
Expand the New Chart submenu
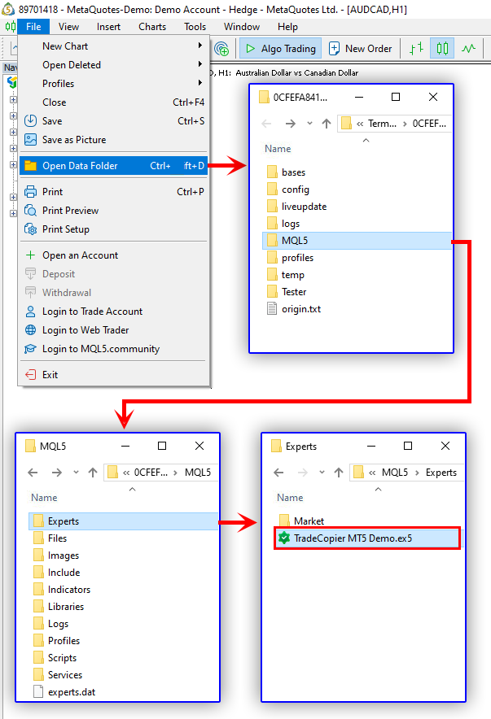[114, 46]
